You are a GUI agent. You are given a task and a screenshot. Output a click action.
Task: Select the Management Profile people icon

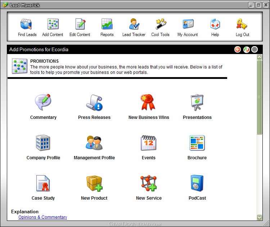pos(94,143)
